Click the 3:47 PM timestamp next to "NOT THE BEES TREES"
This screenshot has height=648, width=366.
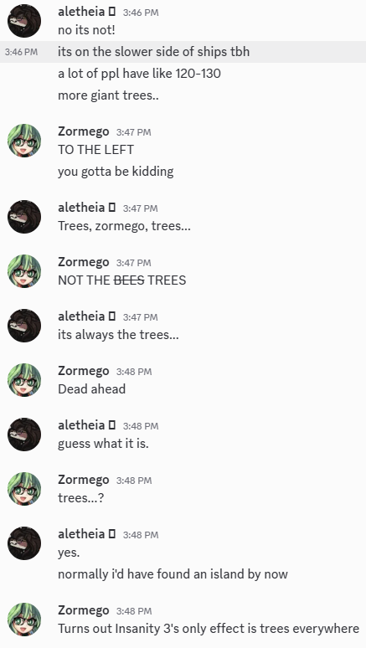[x=133, y=263]
